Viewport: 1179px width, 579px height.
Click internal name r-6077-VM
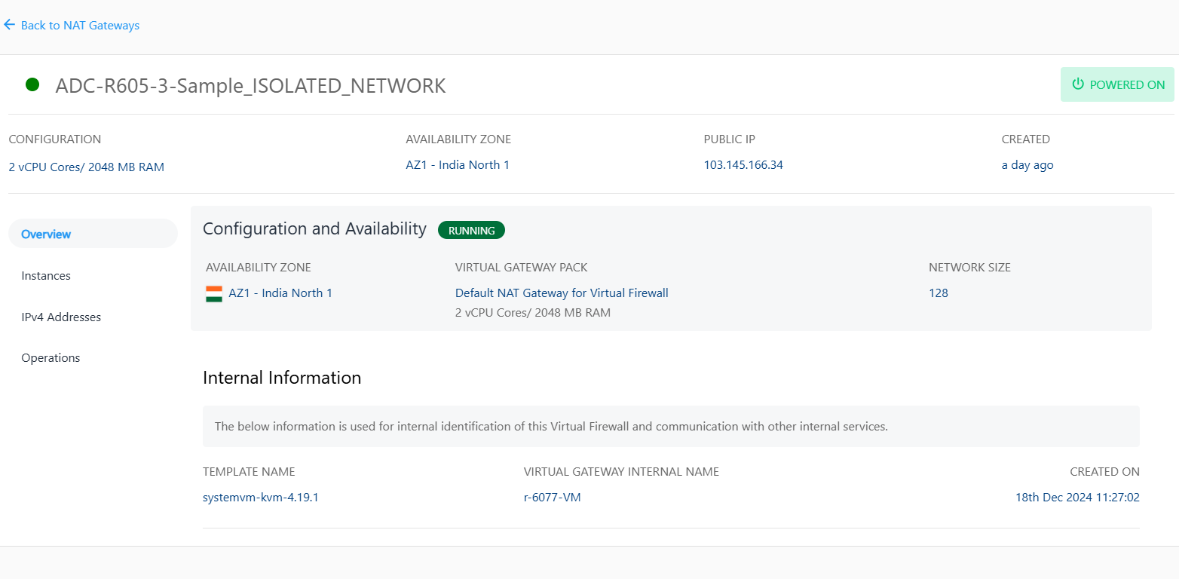[x=552, y=498]
